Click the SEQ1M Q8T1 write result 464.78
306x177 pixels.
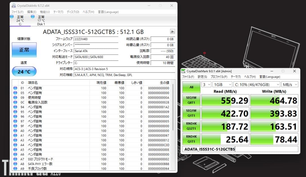[x=274, y=100]
